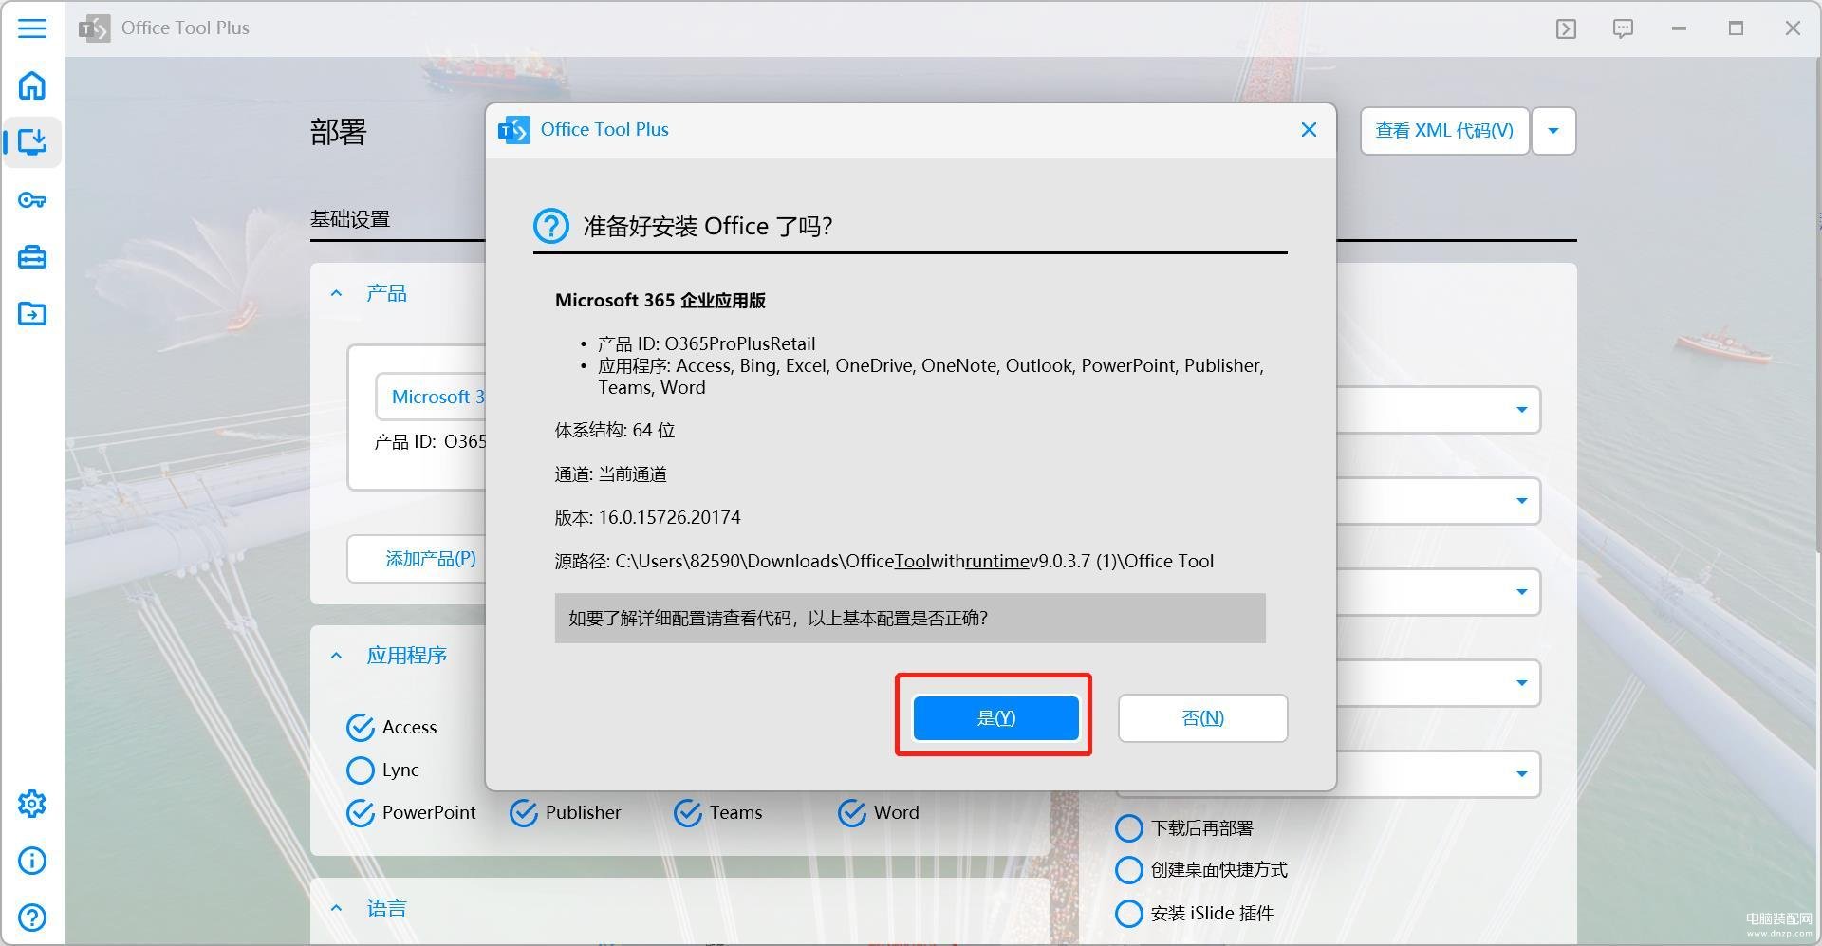The height and width of the screenshot is (946, 1822).
Task: Go to the Home page icon
Action: point(32,85)
